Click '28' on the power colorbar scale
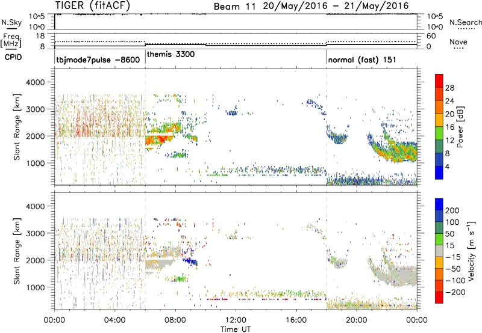 (x=449, y=88)
